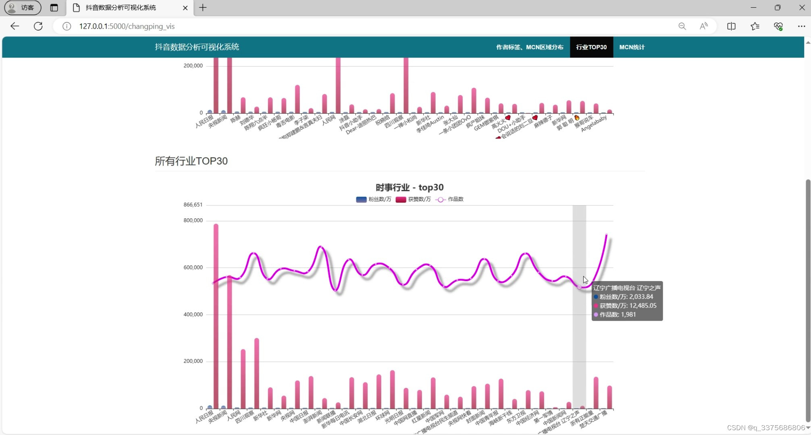Open split screen view icon
Viewport: 811px width, 435px height.
731,26
